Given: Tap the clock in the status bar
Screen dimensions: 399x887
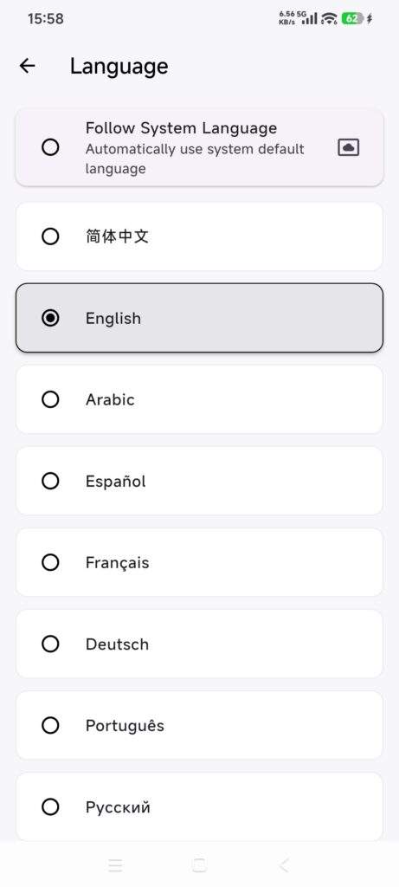Looking at the screenshot, I should click(x=46, y=19).
